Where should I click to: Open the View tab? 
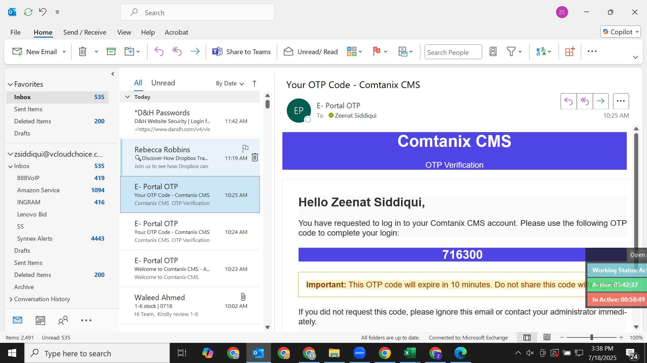click(x=124, y=32)
